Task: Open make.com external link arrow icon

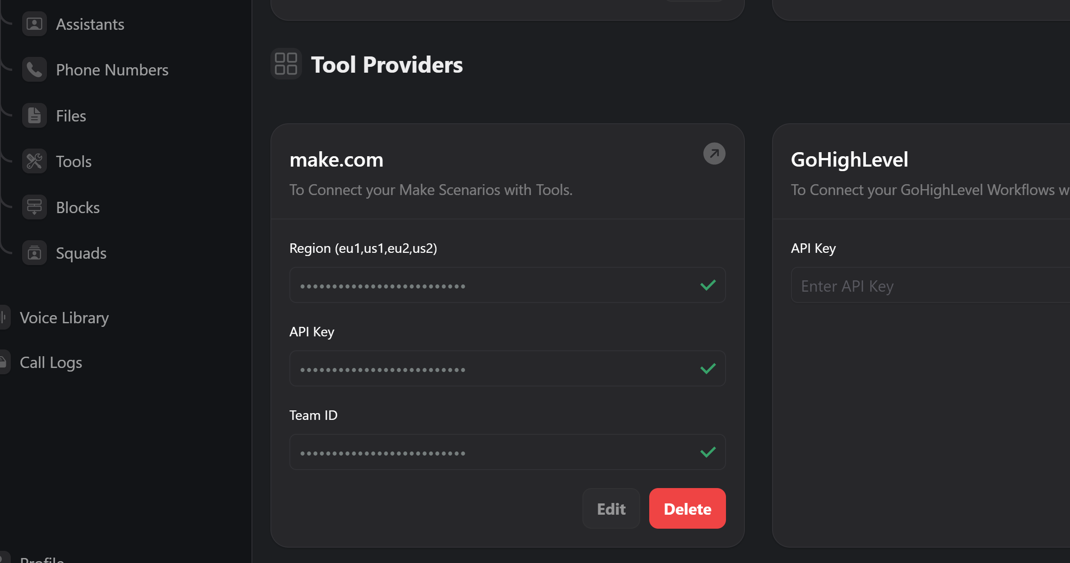Action: (x=714, y=154)
